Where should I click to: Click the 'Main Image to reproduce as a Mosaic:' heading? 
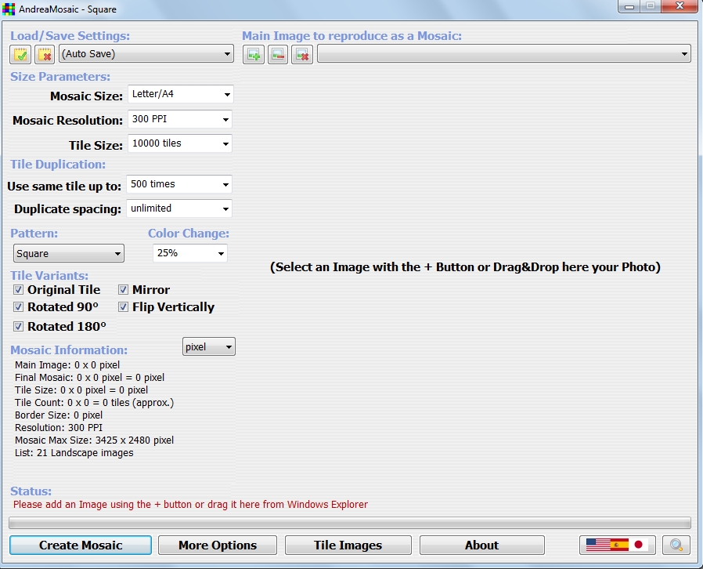352,36
